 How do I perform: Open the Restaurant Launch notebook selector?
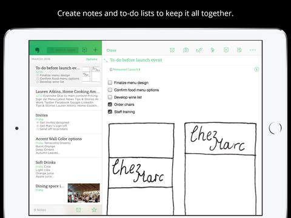pos(125,70)
